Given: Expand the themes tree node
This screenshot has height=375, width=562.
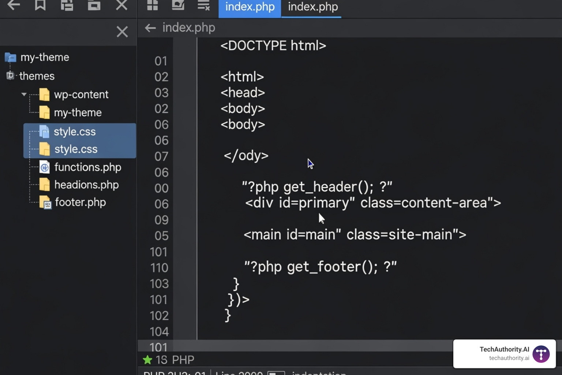Looking at the screenshot, I should [x=10, y=75].
